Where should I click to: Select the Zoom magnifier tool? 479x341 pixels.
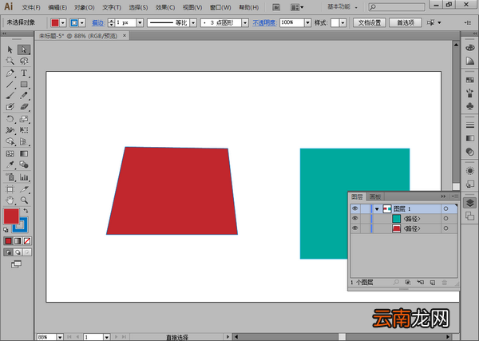[24, 200]
